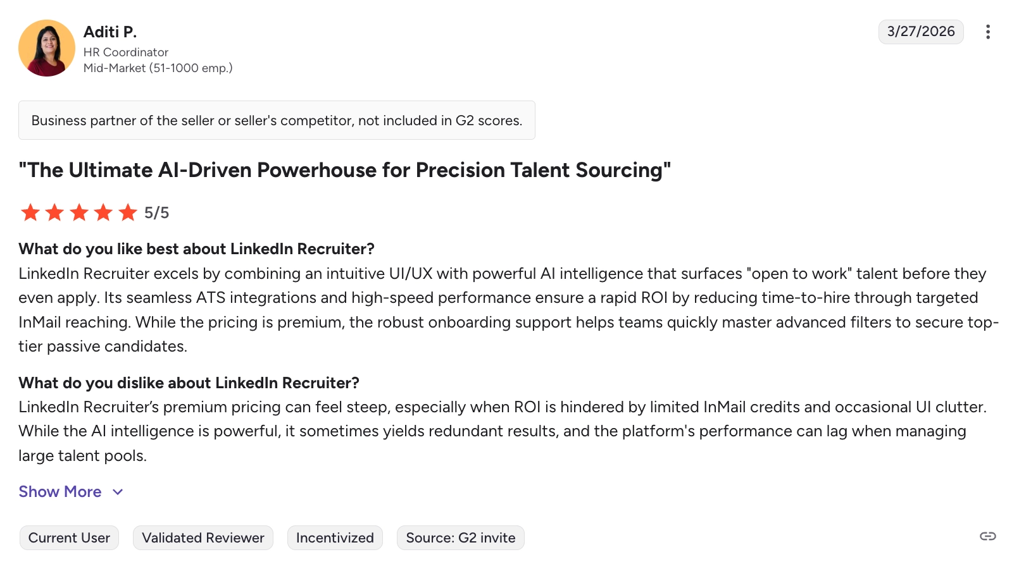Click the 3/27/2026 date badge

(921, 32)
